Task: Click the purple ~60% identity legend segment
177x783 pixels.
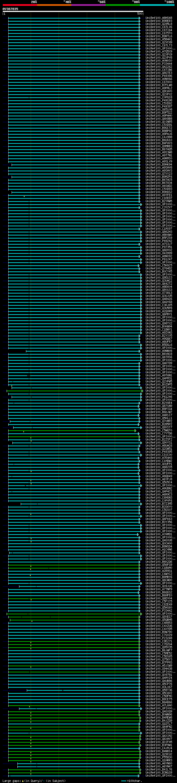Action: (x=89, y=5)
